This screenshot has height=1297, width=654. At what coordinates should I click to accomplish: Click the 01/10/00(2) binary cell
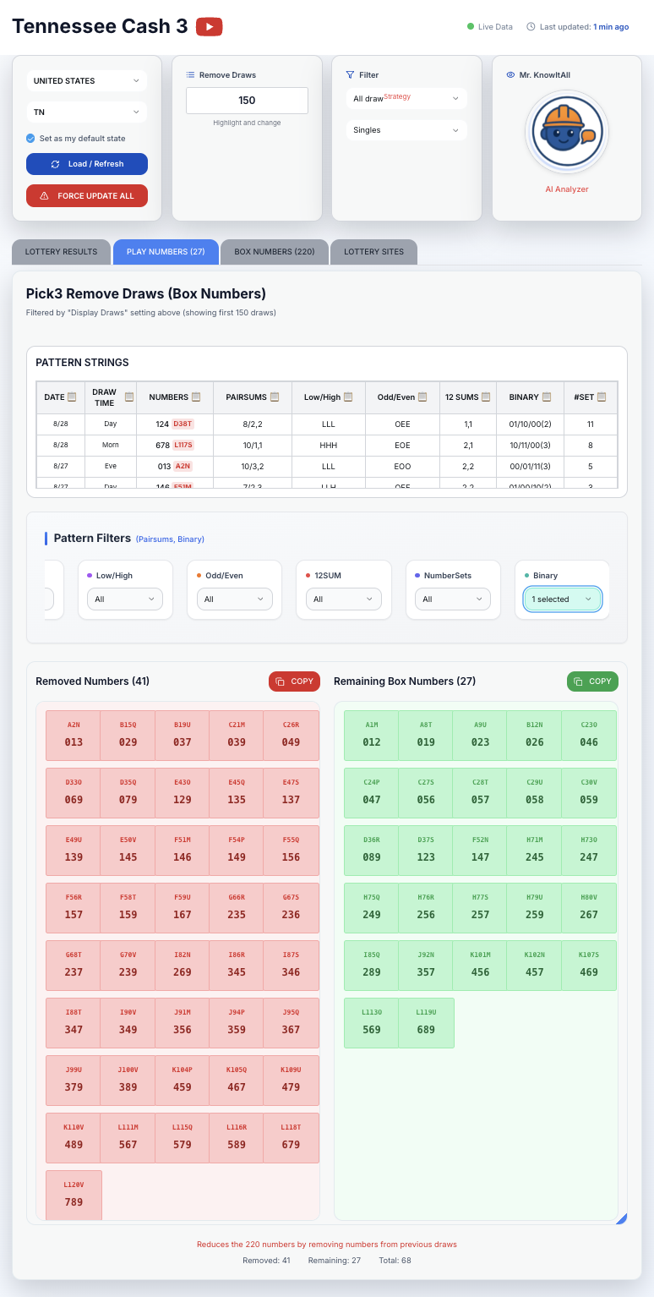click(x=530, y=424)
